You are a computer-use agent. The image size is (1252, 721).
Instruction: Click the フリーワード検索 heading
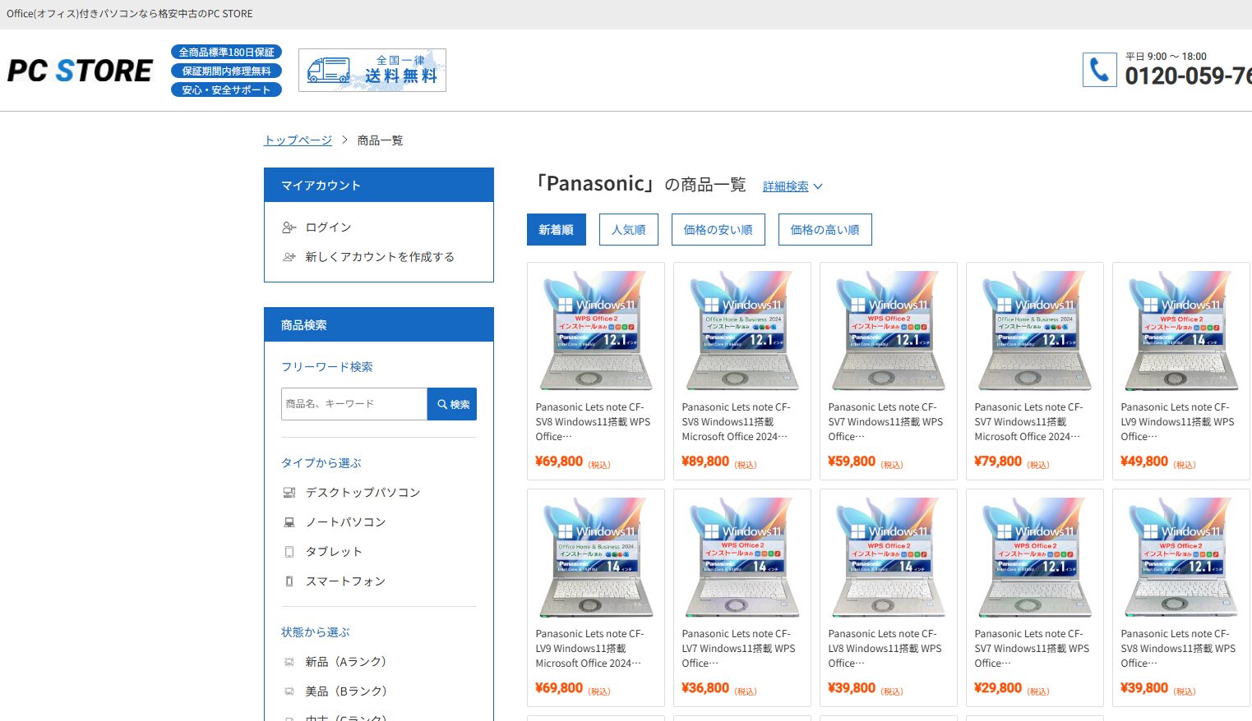click(327, 367)
